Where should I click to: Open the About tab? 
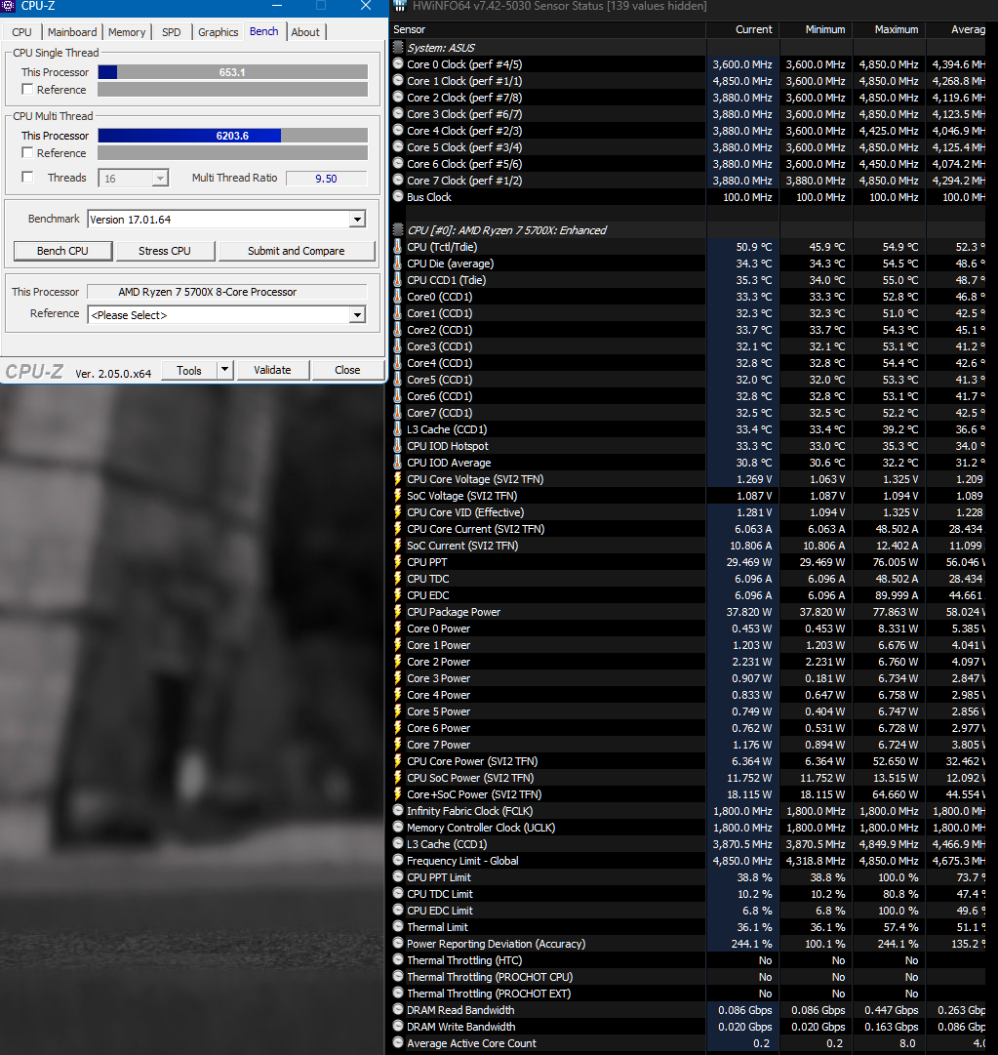click(x=305, y=31)
